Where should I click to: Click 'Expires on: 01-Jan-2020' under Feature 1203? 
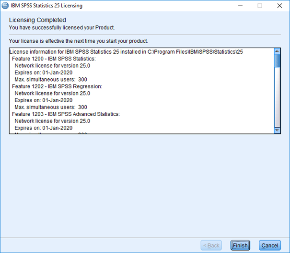44,128
